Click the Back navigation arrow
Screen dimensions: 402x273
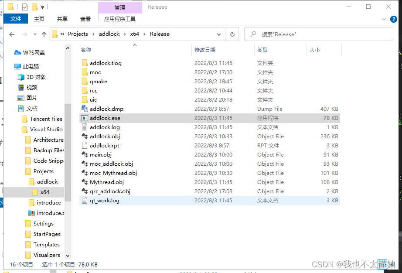pyautogui.click(x=12, y=34)
